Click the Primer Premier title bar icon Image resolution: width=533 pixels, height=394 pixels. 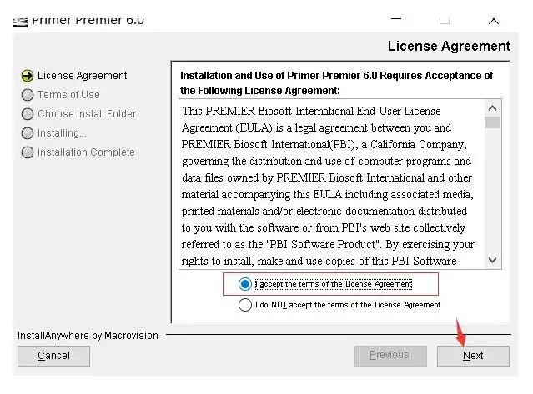(20, 22)
